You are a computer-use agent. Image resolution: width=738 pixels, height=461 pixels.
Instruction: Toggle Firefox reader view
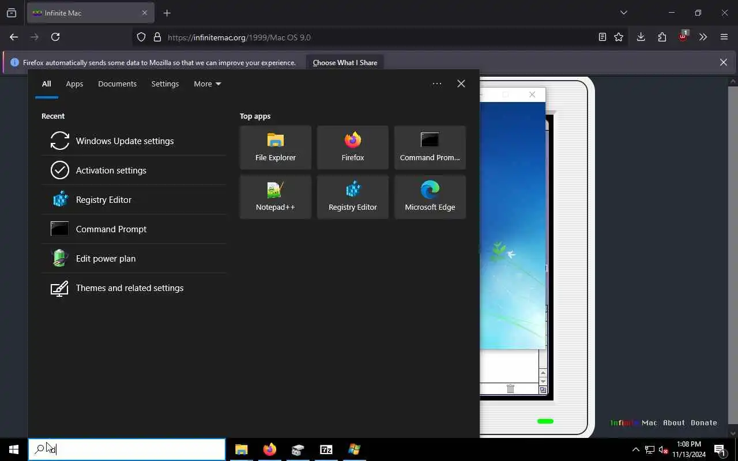pos(602,37)
